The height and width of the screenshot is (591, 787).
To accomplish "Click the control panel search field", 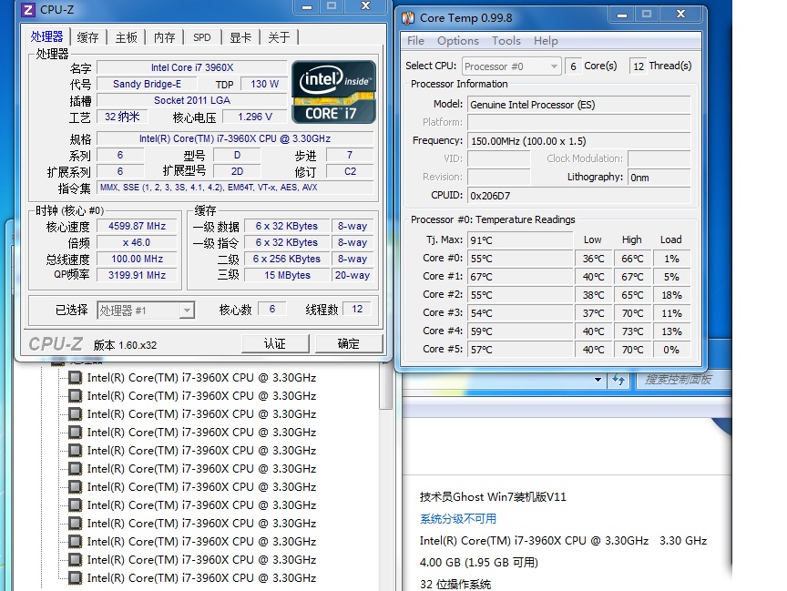I will coord(681,380).
